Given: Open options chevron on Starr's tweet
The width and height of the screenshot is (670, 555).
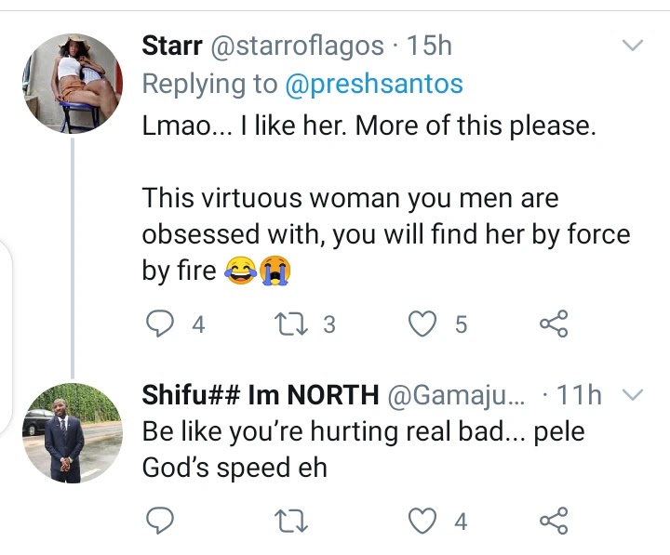Looking at the screenshot, I should click(632, 46).
